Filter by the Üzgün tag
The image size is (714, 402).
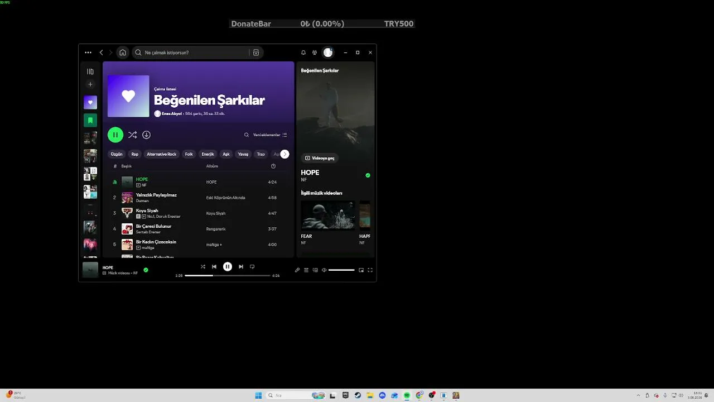117,154
